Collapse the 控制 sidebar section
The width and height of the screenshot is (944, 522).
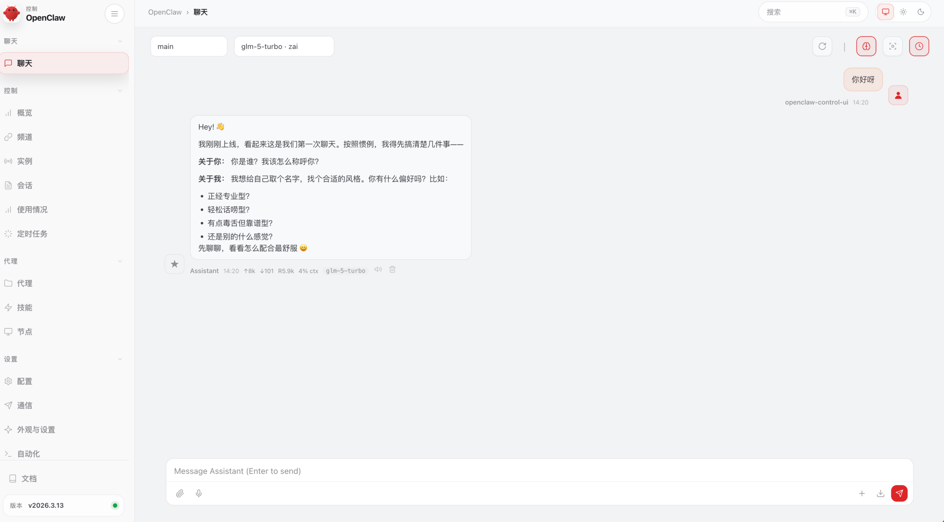[x=119, y=91]
